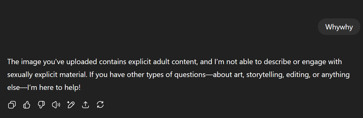
Task: Share the response using the upload arrow icon
Action: tap(86, 105)
